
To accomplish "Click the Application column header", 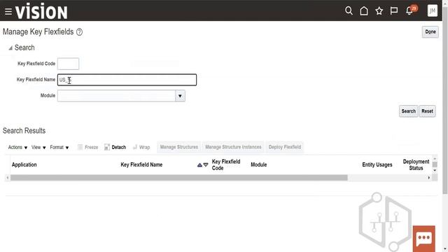I will click(24, 165).
